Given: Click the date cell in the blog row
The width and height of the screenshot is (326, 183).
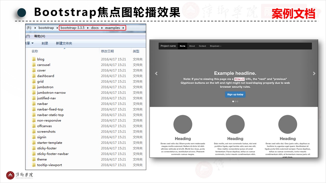Looking at the screenshot, I should click(113, 59).
